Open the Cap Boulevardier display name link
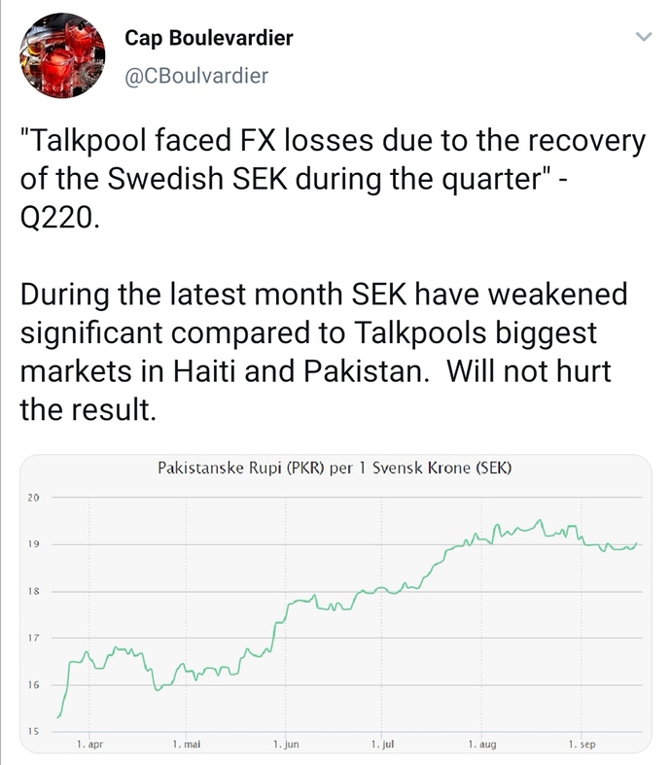The image size is (671, 765). (209, 38)
